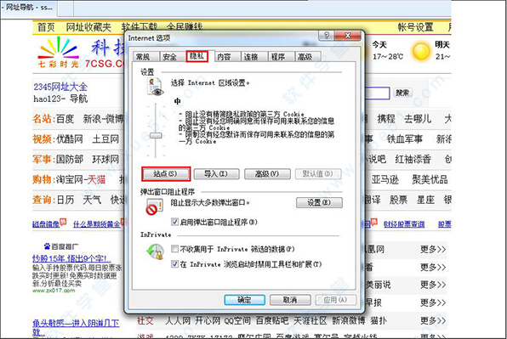Open 帐号设置 link
507x339 pixels.
click(x=416, y=27)
